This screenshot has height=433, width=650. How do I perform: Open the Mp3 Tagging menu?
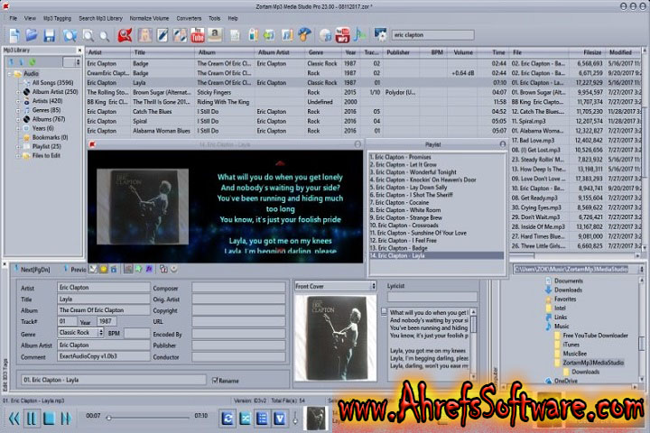pos(56,17)
